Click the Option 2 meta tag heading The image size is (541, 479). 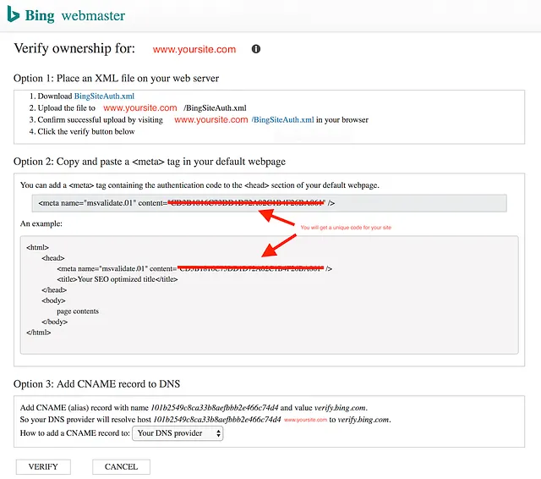tap(150, 162)
